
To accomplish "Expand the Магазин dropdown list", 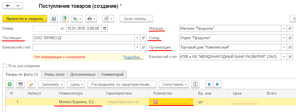I will pyautogui.click(x=284, y=28).
